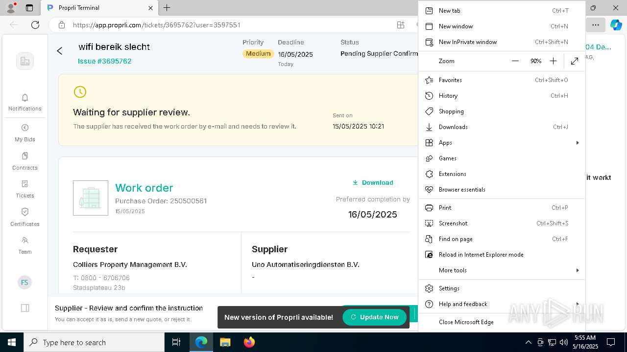The image size is (627, 352).
Task: Expand the More tools submenu
Action: click(502, 270)
